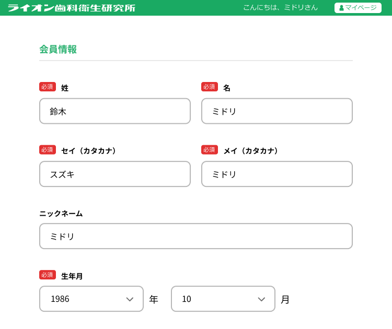
Task: Click the 会員情報 section heading
Action: pos(58,50)
